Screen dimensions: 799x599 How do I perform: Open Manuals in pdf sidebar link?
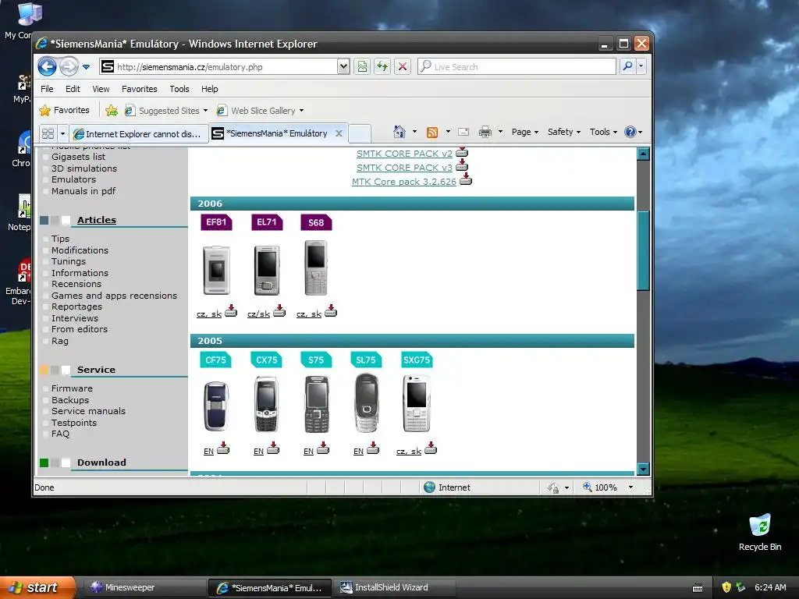pos(83,192)
